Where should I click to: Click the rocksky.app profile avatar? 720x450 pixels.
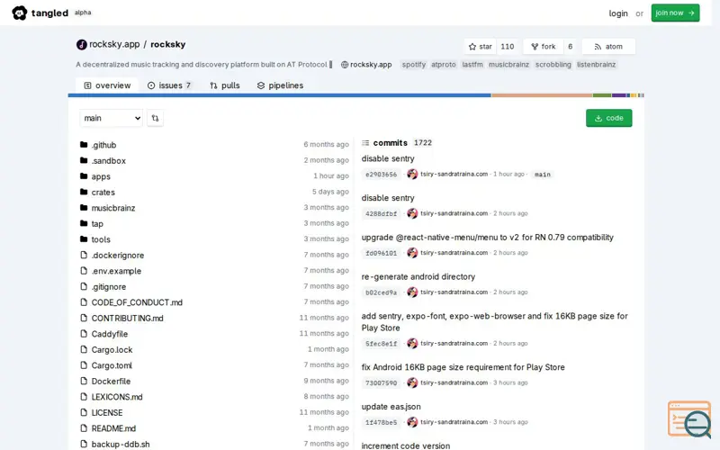point(81,44)
